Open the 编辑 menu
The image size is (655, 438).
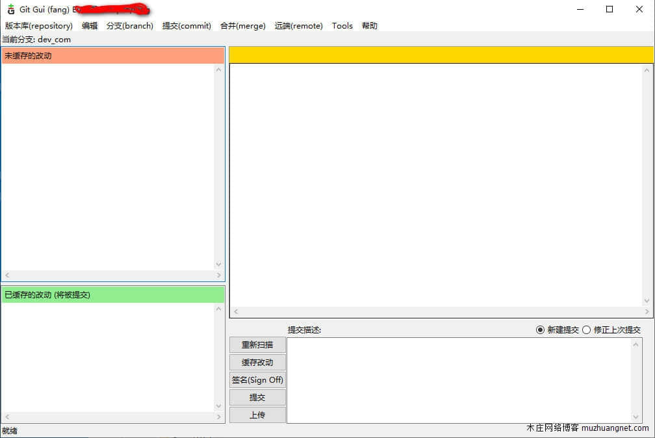(90, 26)
